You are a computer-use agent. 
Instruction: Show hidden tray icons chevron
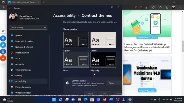(152, 100)
